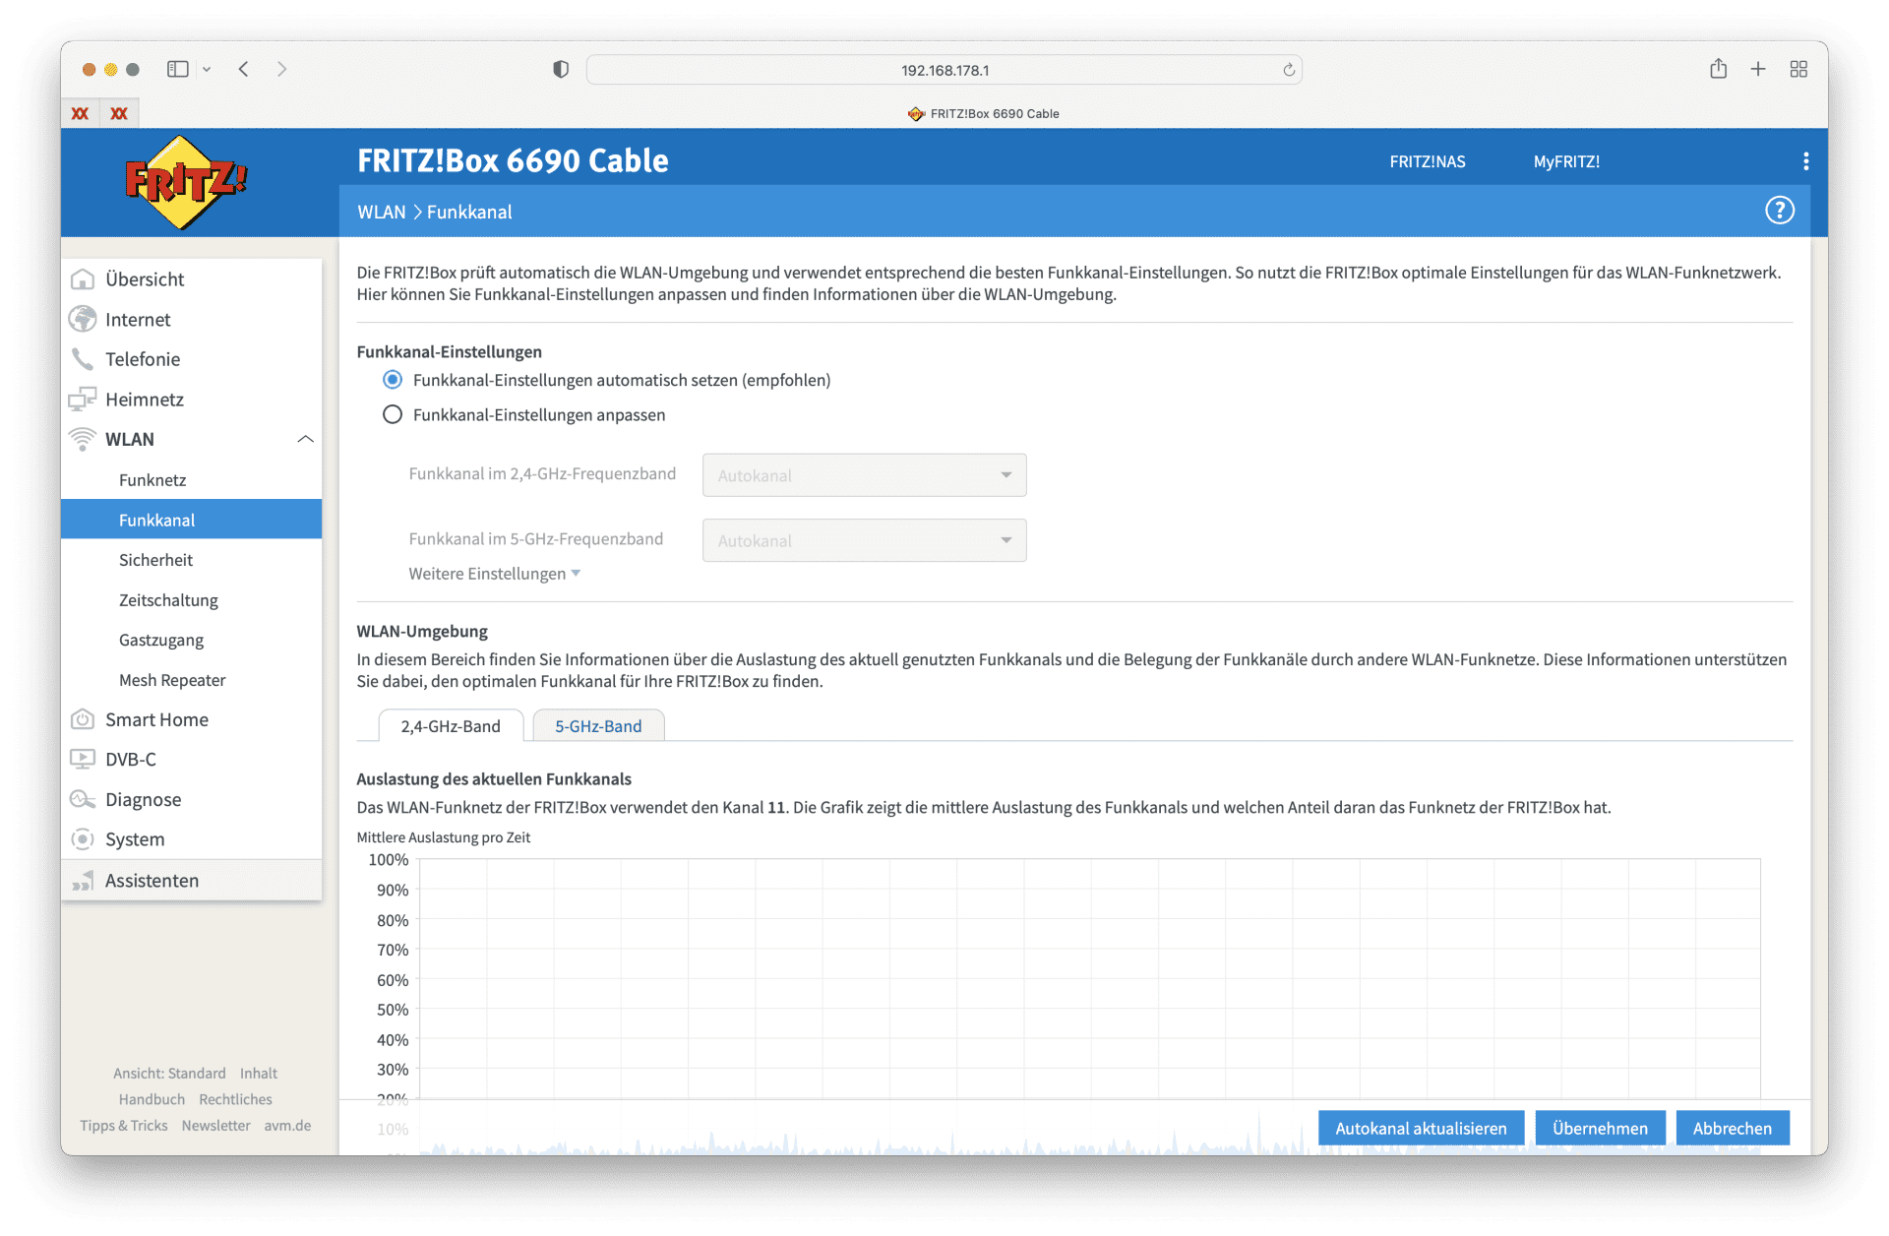Click the FRITZ! logo

coord(184,182)
